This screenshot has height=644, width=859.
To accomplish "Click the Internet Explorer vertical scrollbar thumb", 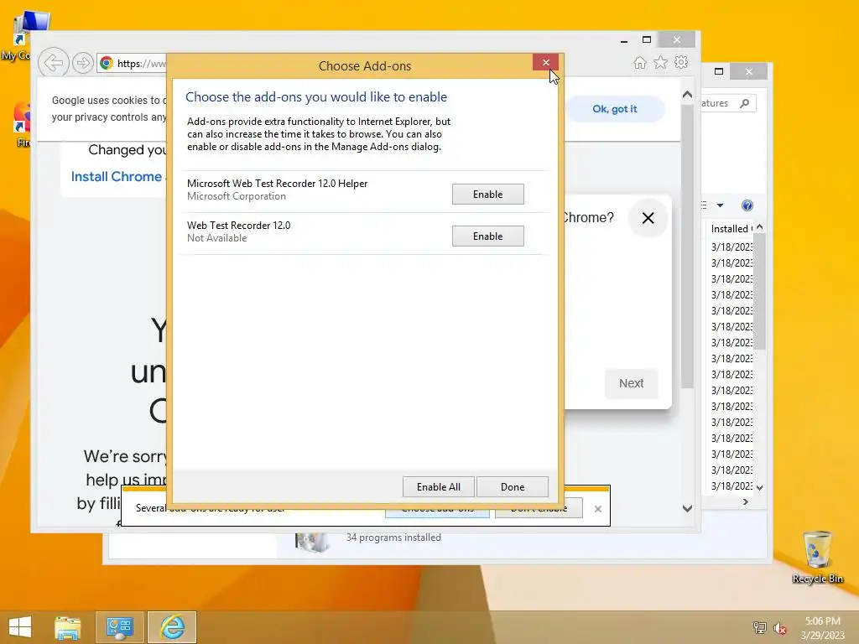I will tap(687, 247).
